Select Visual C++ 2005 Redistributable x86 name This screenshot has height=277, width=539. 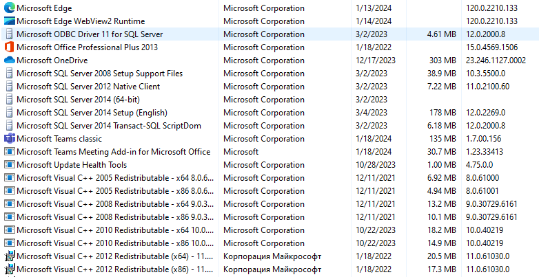coord(115,190)
